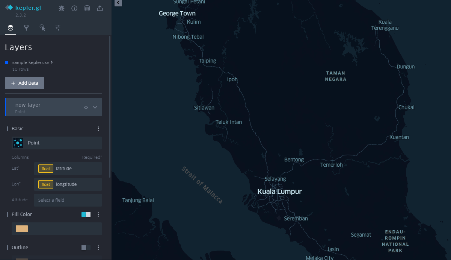Collapse the new layer panel
The height and width of the screenshot is (260, 451).
[x=95, y=107]
